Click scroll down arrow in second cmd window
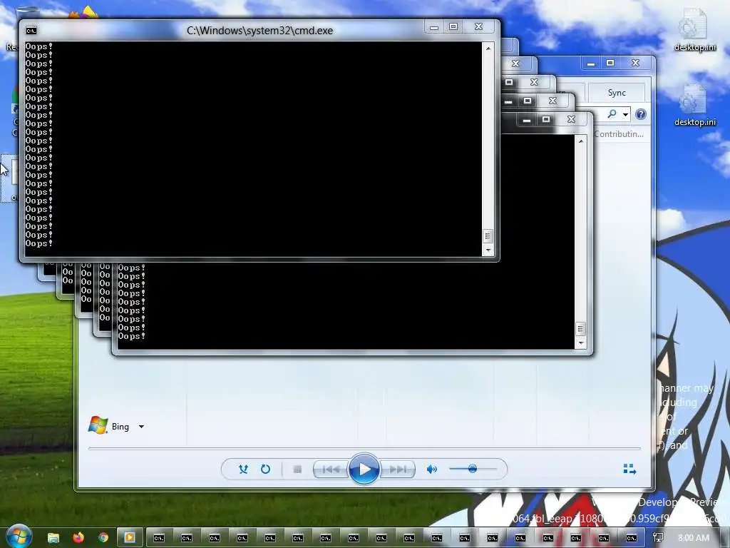Screen dimensions: 730x548 click(x=580, y=343)
